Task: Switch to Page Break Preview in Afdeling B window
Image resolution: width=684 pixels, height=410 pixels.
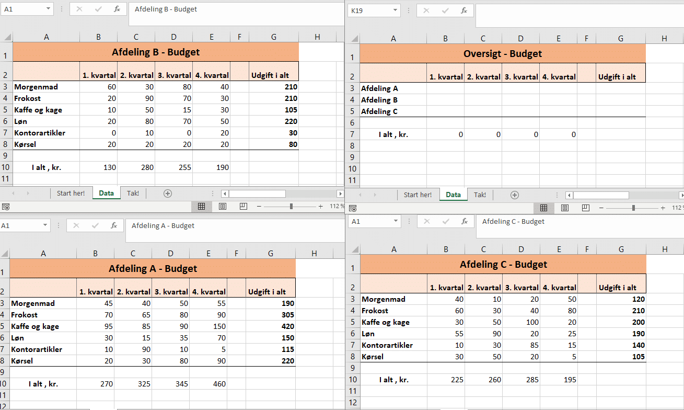Action: (x=243, y=207)
